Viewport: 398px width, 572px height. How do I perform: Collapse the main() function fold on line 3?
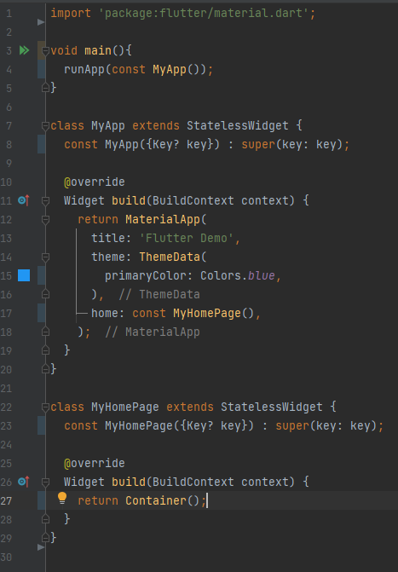[45, 50]
